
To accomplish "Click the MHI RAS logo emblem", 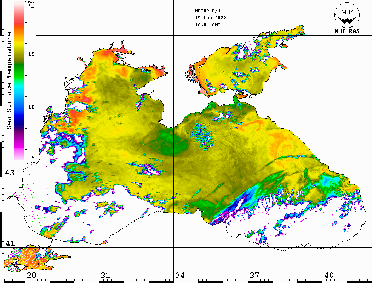I will pos(347,15).
